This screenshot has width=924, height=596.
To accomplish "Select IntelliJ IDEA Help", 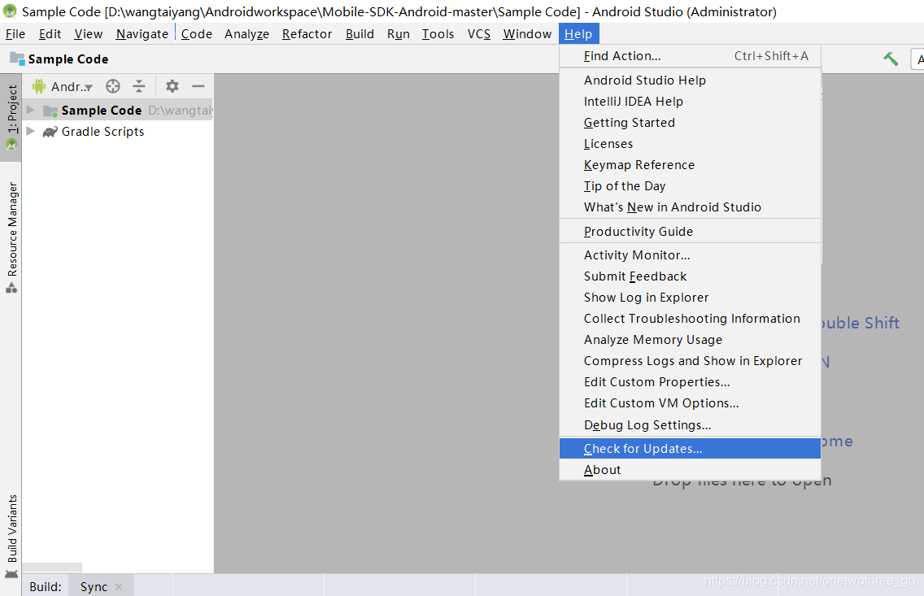I will click(690, 102).
